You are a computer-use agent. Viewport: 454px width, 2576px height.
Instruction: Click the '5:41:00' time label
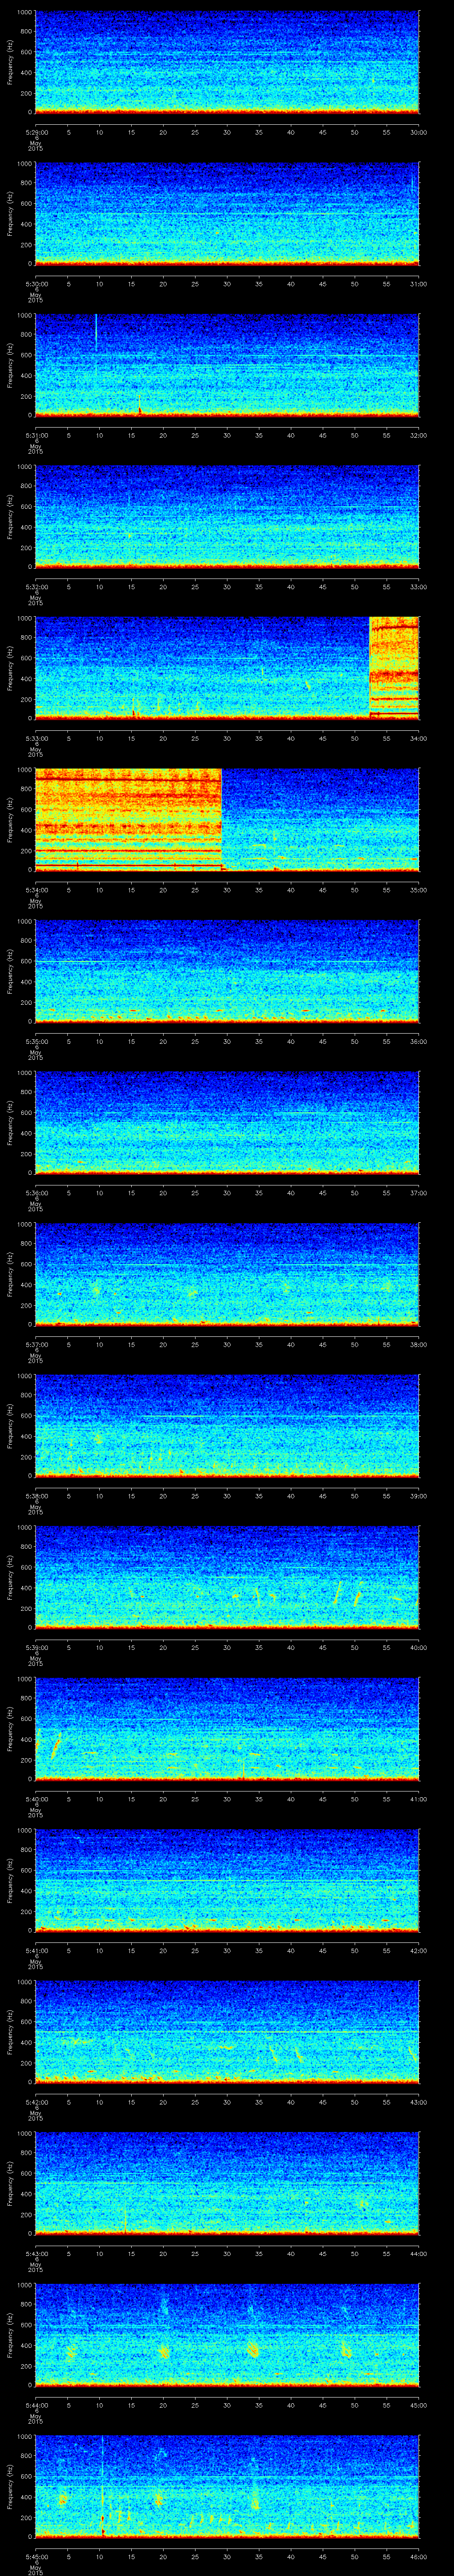[x=36, y=1950]
